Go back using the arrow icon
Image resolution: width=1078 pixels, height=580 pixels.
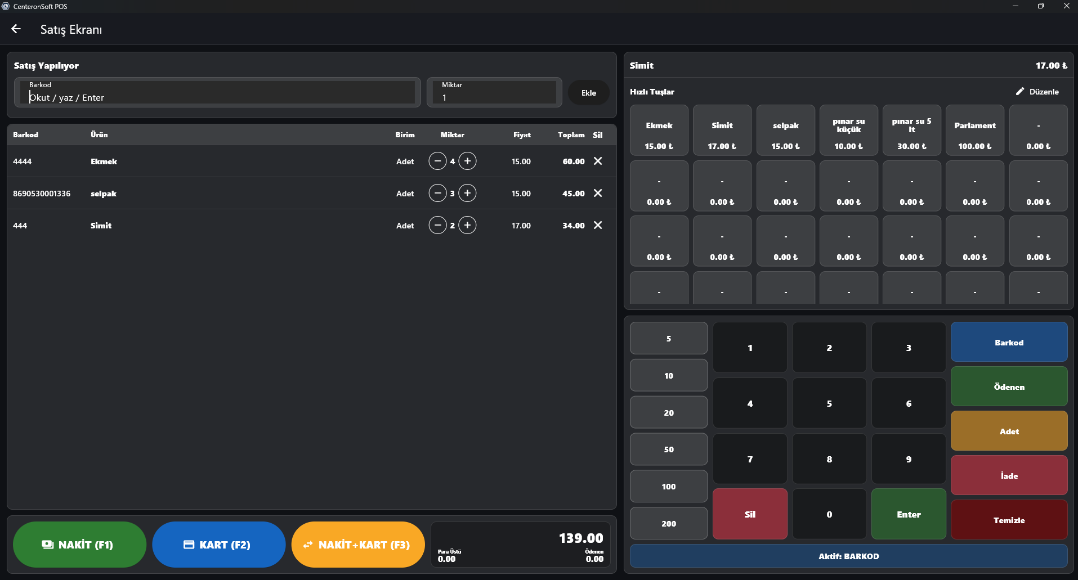16,29
